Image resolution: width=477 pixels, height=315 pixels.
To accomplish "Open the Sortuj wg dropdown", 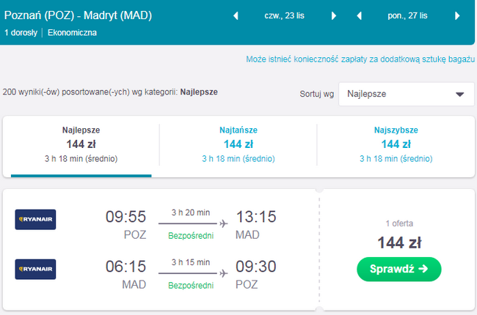I will click(406, 94).
